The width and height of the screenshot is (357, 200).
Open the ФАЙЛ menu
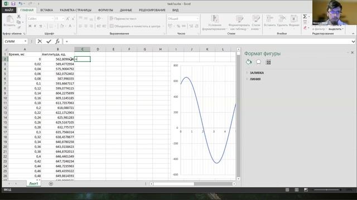click(9, 10)
